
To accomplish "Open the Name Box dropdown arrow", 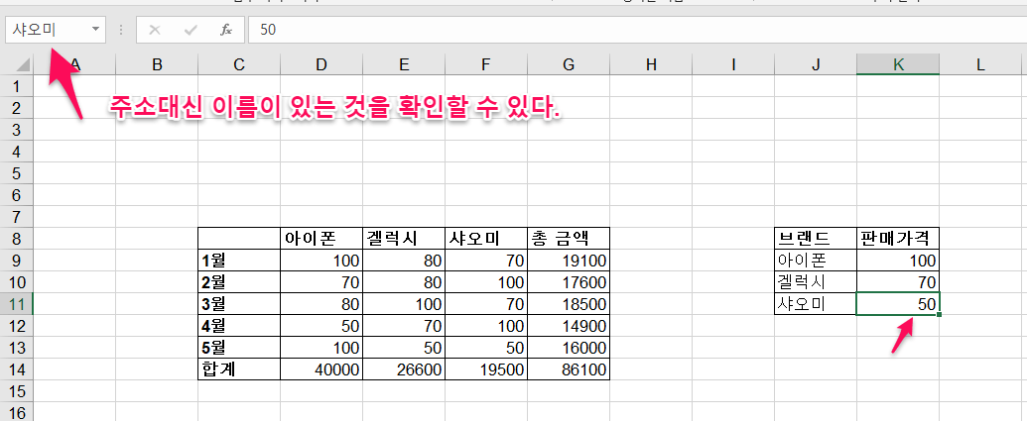I will click(95, 30).
